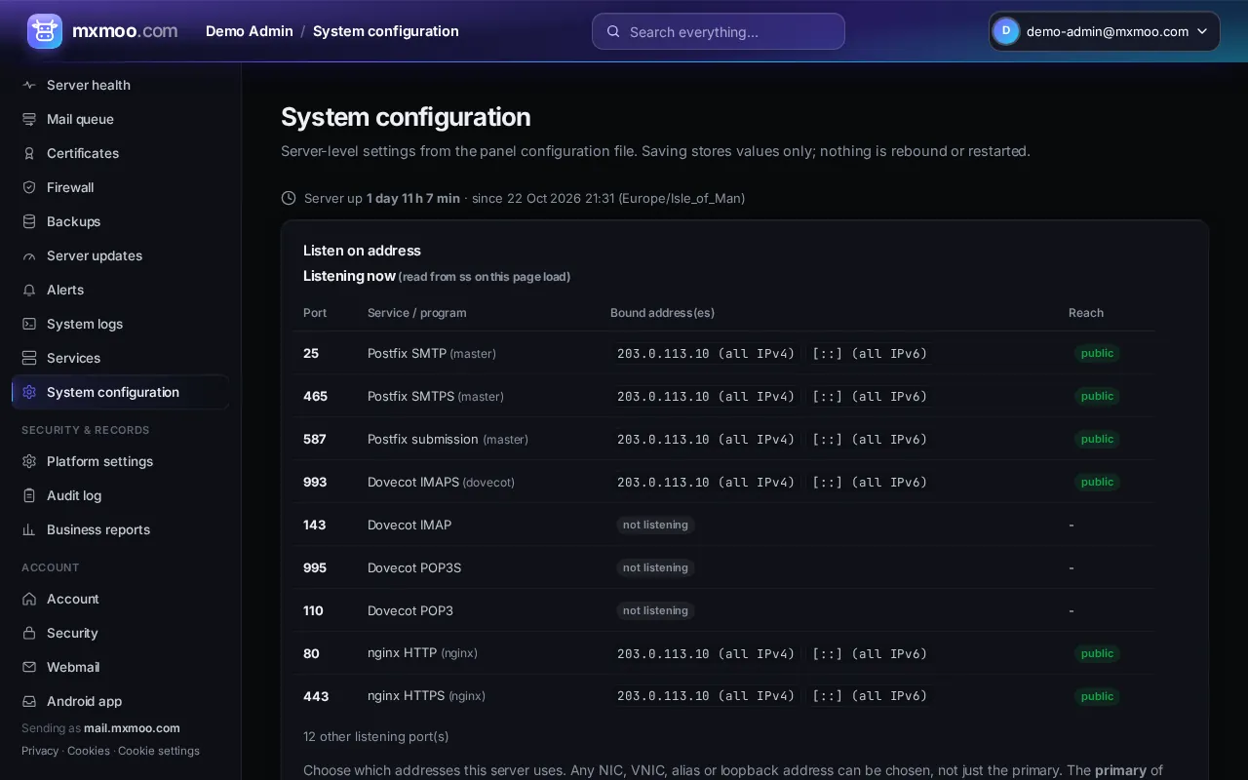This screenshot has width=1248, height=780.
Task: Open Firewall in the sidebar
Action: pyautogui.click(x=121, y=187)
